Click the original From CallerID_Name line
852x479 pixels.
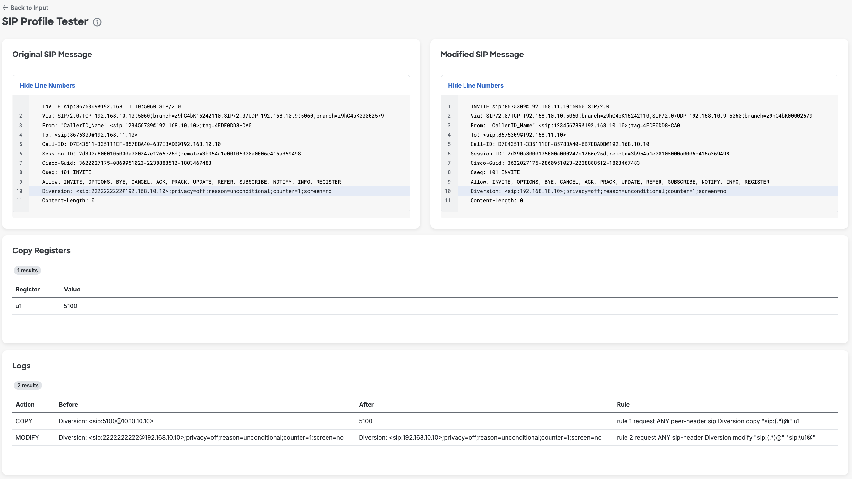coord(147,125)
